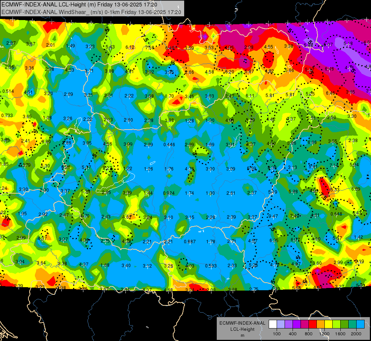Click the grid value 6.35
The image size is (371, 341).
click(274, 241)
